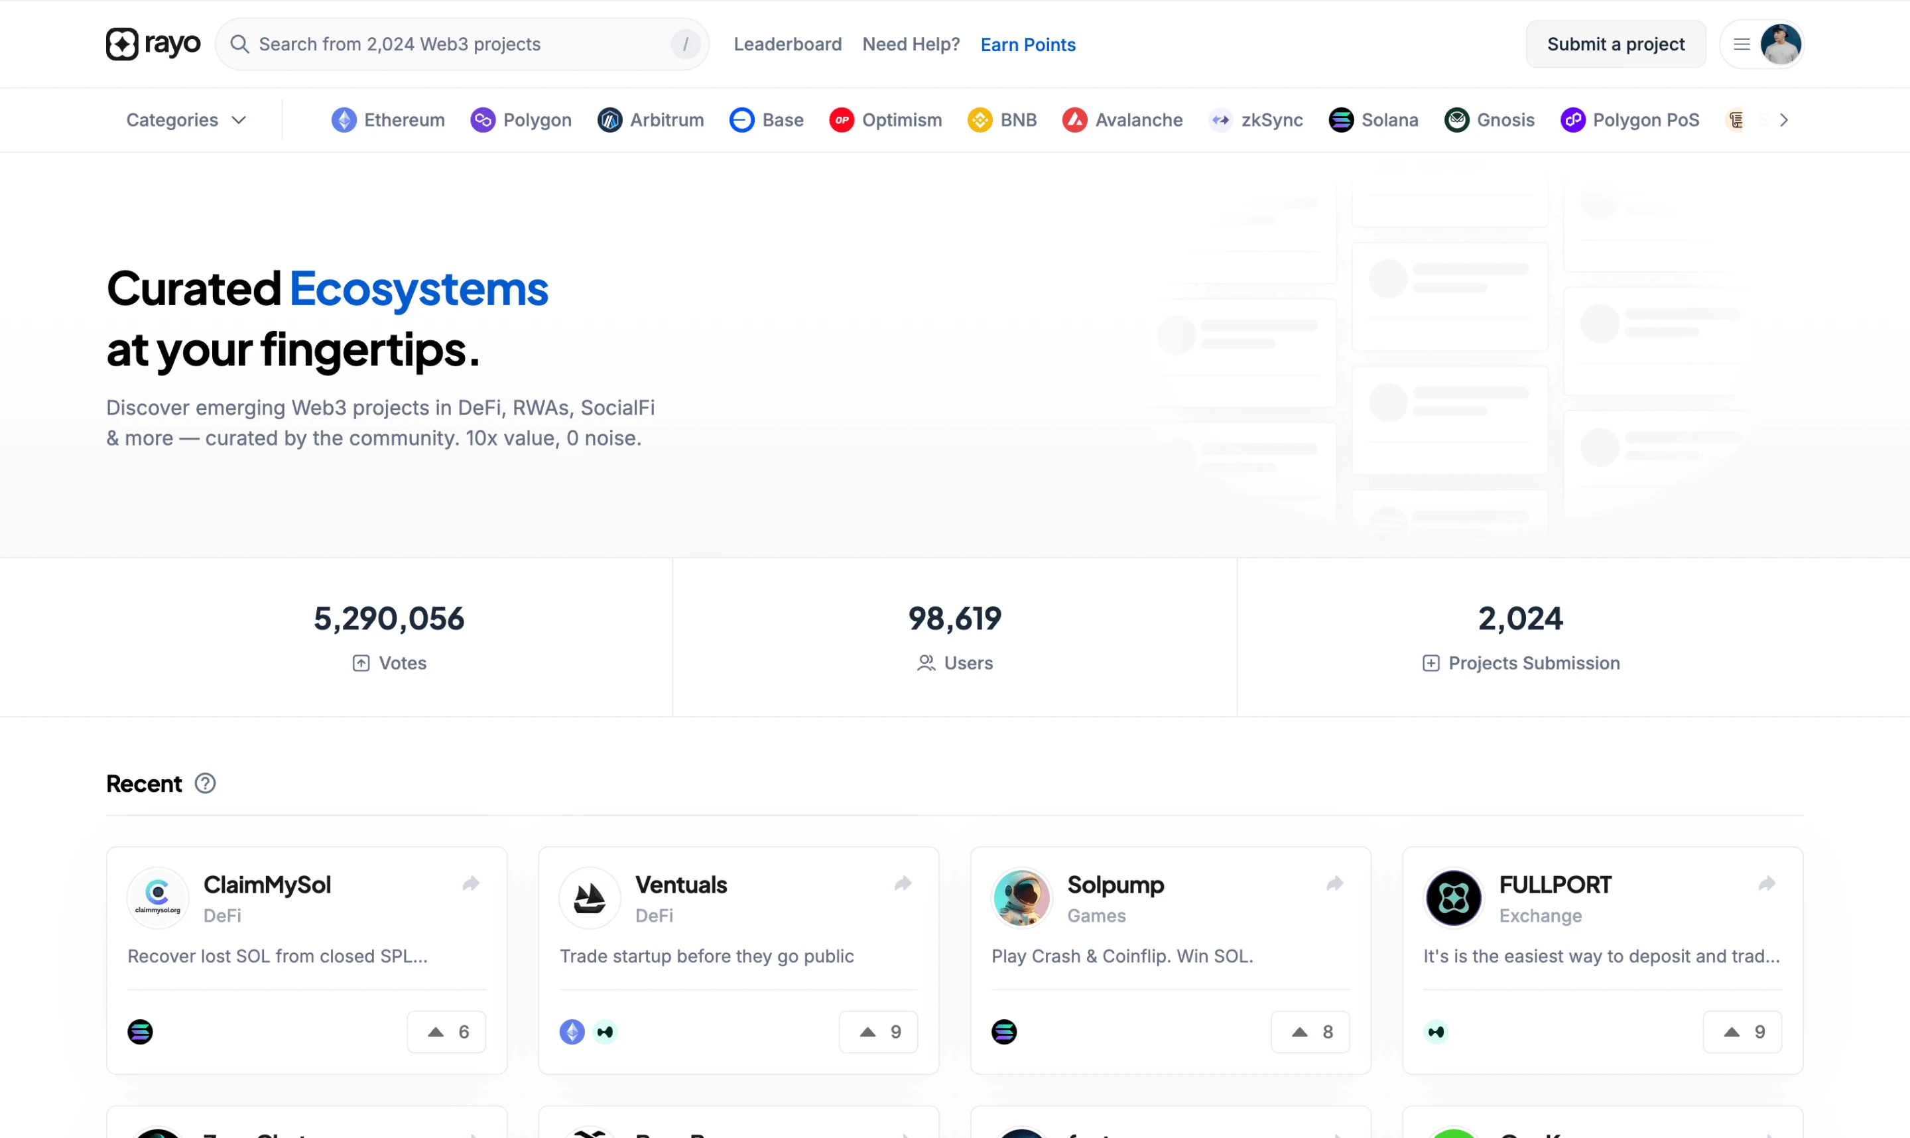The image size is (1910, 1138).
Task: Upvote ClaimMySol with 6 votes
Action: click(446, 1032)
